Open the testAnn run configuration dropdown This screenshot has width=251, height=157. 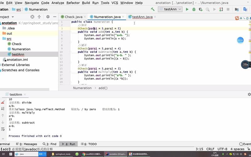coord(170,9)
